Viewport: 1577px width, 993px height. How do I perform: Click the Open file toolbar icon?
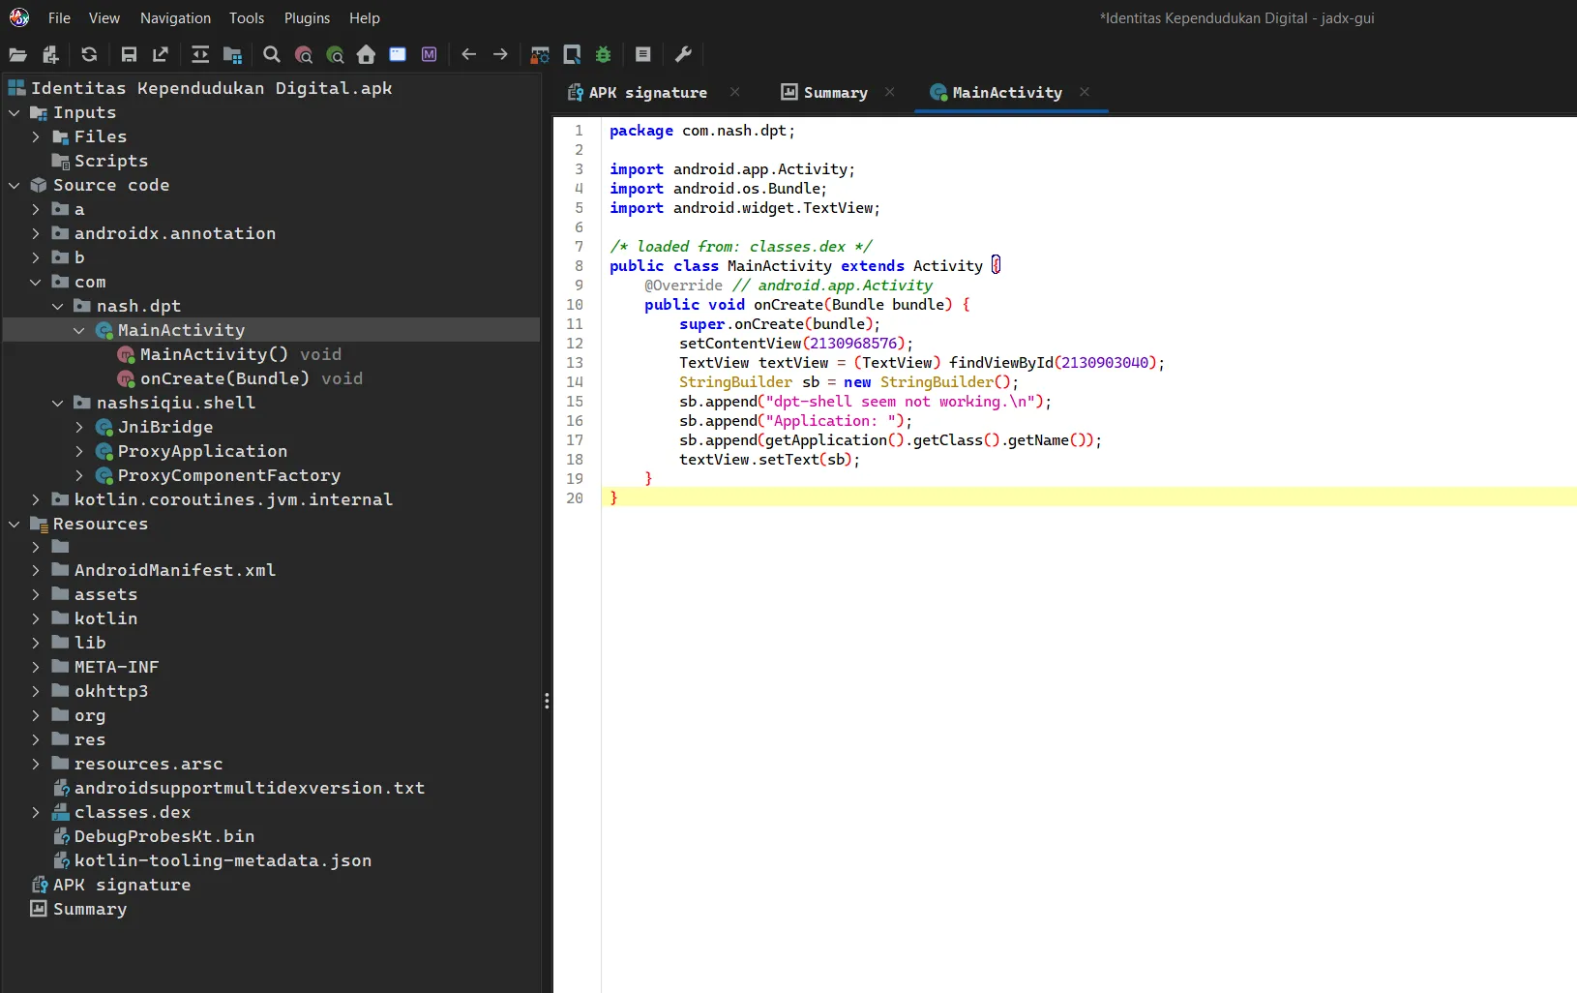pos(17,55)
